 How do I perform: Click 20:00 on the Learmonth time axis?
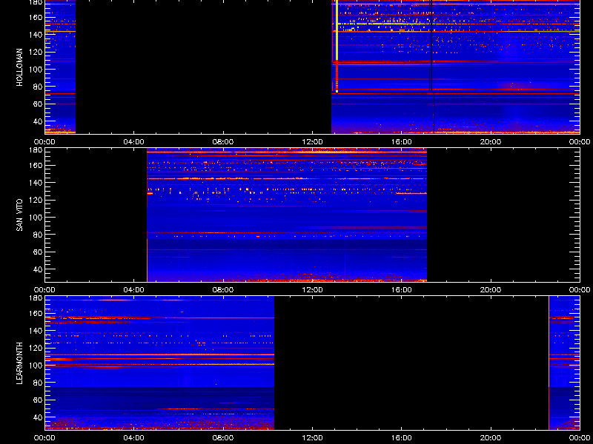coord(491,438)
